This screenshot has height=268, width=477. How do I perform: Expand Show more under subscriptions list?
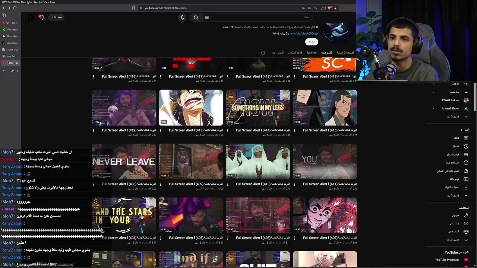(457, 117)
